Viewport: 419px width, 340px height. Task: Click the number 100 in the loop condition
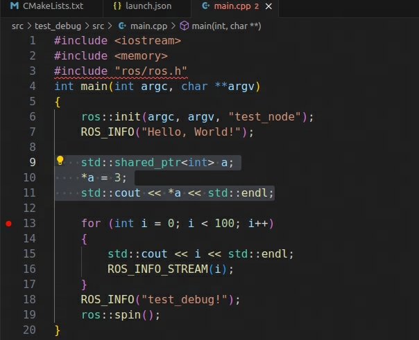pos(225,223)
